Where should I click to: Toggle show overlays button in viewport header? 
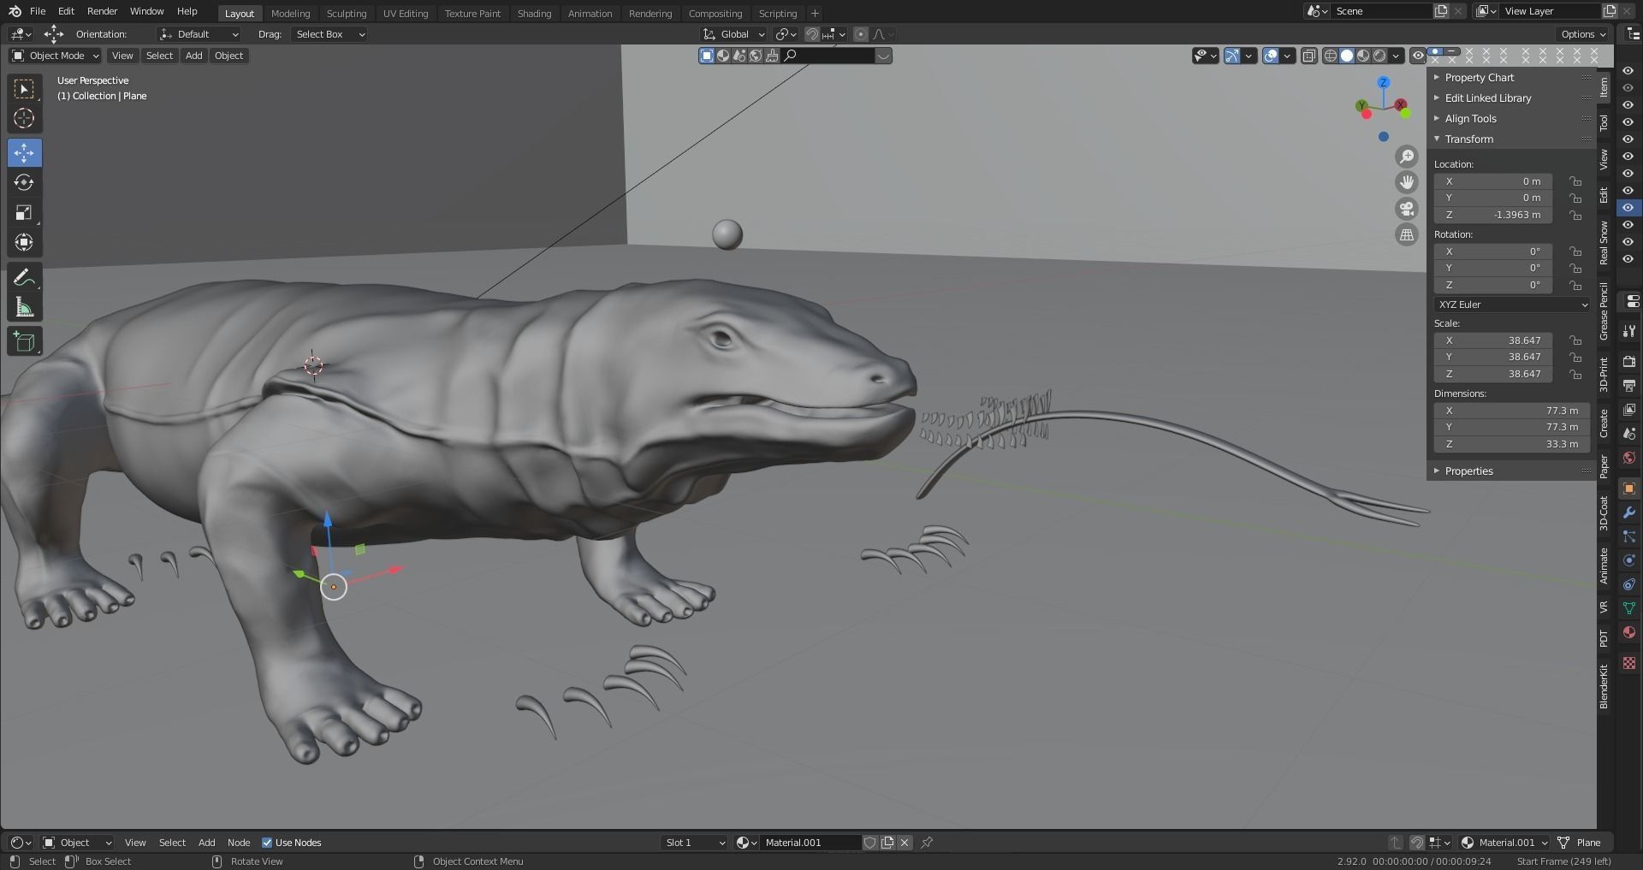coord(1272,56)
